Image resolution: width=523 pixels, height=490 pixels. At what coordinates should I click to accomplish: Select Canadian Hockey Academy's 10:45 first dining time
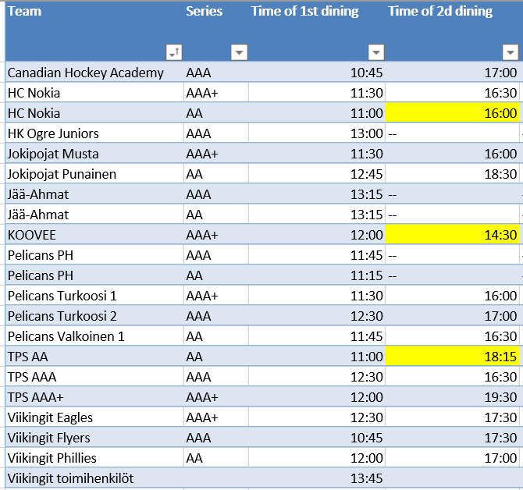pos(317,73)
